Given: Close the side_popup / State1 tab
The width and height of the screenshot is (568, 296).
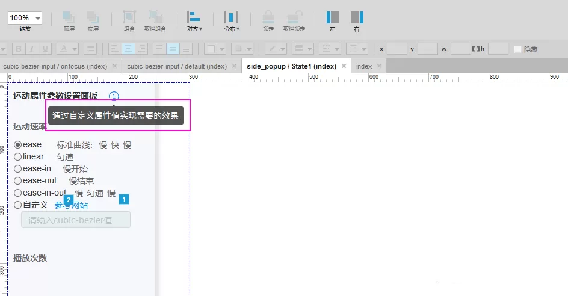Looking at the screenshot, I should pyautogui.click(x=344, y=66).
